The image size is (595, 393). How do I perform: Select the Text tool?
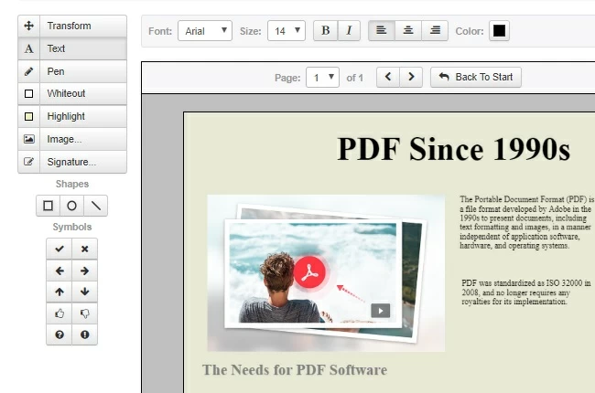point(72,48)
